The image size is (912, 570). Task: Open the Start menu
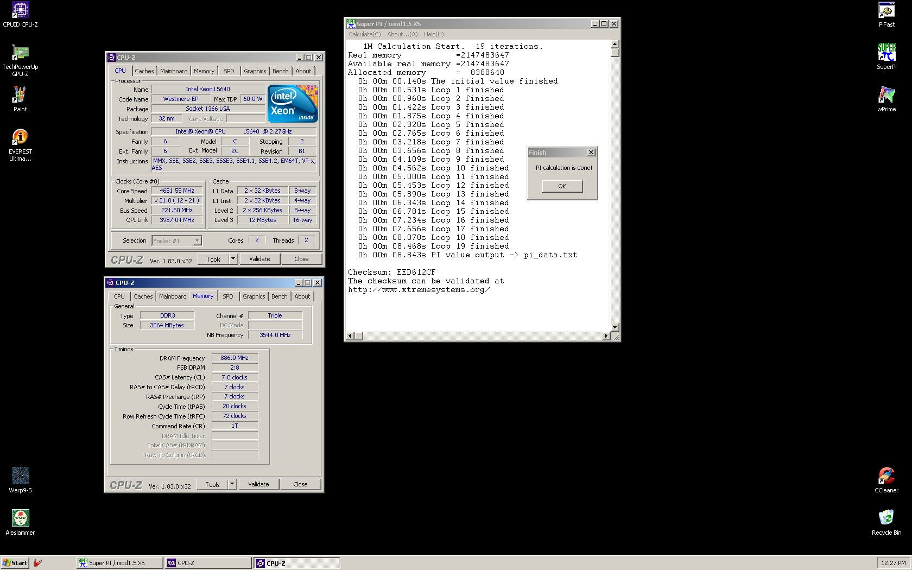click(x=15, y=563)
